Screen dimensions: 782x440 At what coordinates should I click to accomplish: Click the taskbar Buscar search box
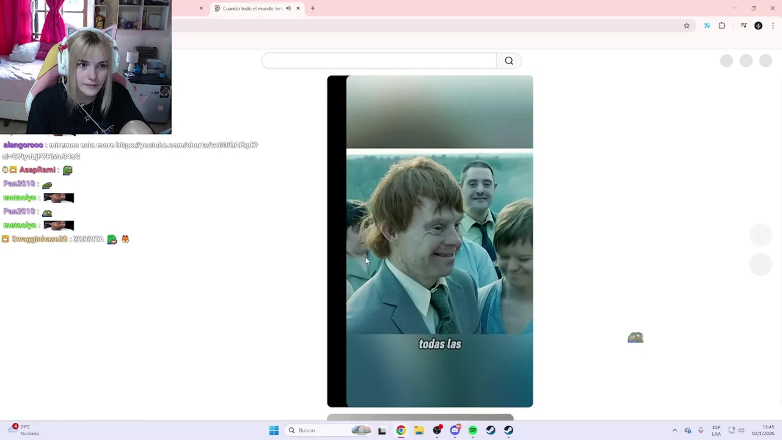click(x=329, y=430)
